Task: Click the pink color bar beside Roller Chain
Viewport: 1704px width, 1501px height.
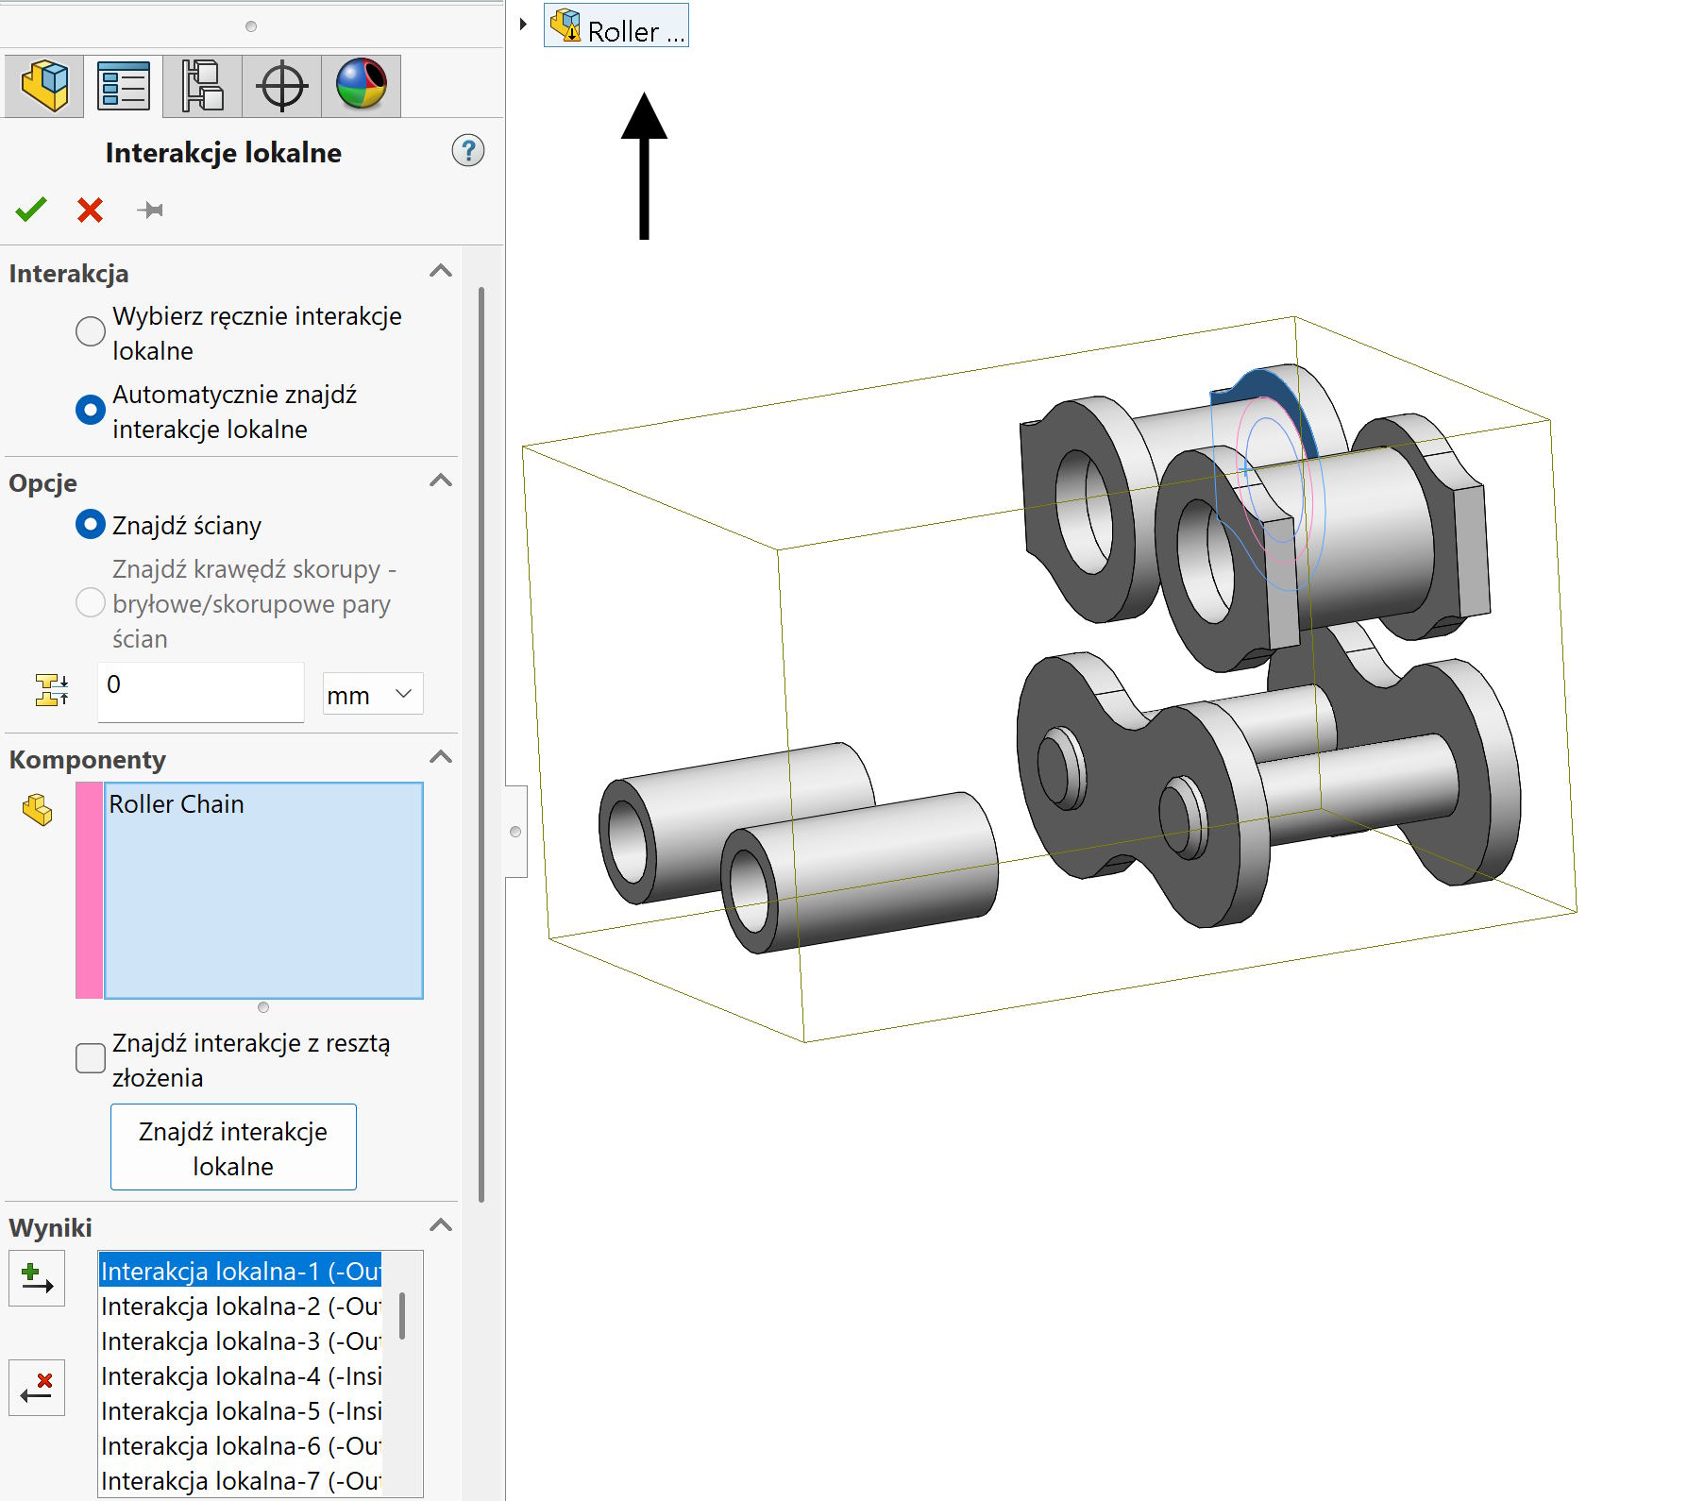Action: click(x=90, y=890)
